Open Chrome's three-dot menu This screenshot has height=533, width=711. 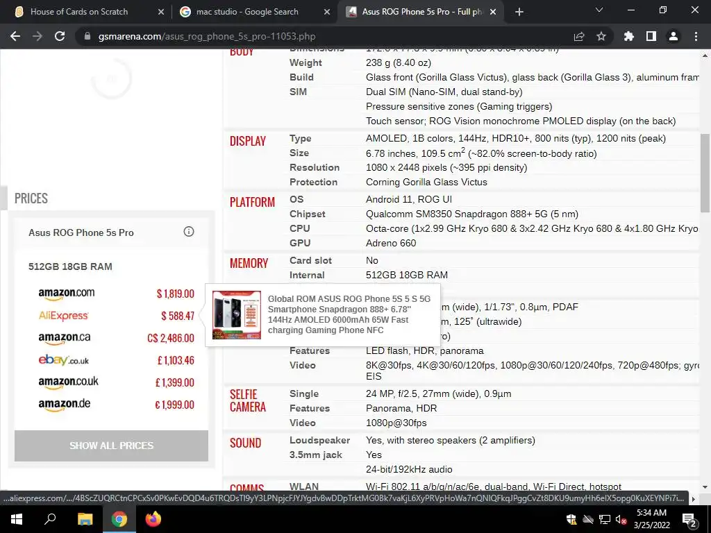696,36
